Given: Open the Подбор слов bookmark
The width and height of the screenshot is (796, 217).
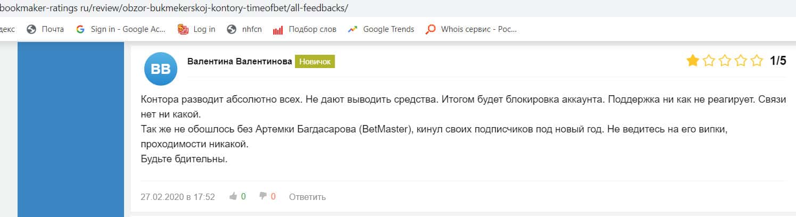Looking at the screenshot, I should click(305, 29).
